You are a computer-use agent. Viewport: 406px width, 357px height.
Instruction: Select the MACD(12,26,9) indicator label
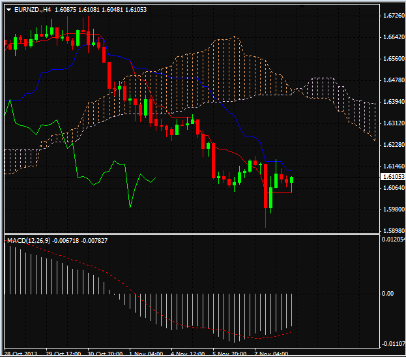point(29,241)
